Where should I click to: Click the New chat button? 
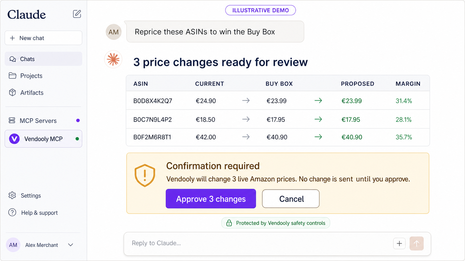point(43,38)
